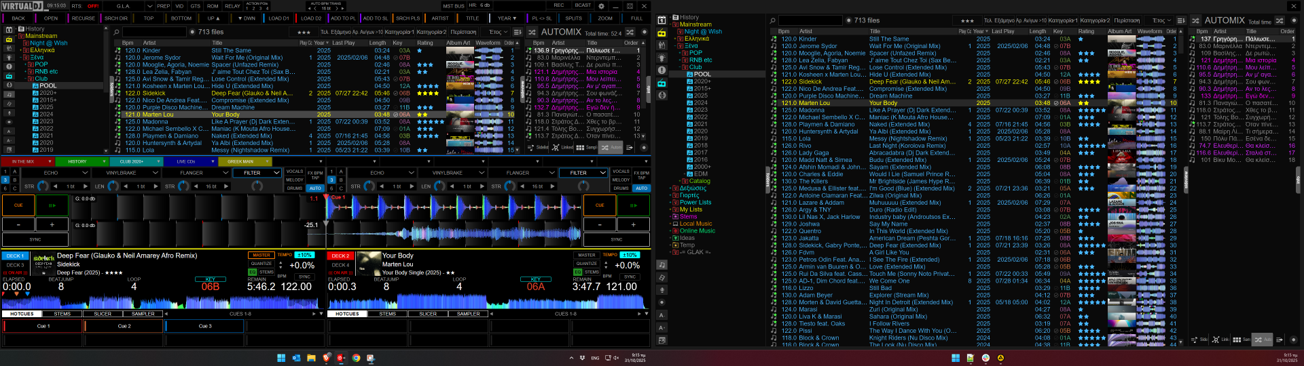Screen dimensions: 1304x366
Task: Open the FILTER dropdown on right deck
Action: [603, 173]
